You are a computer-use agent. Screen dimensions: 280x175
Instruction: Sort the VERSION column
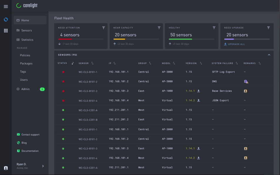(201, 63)
